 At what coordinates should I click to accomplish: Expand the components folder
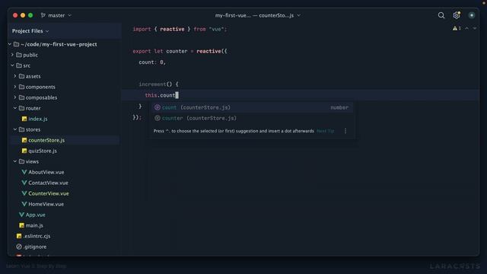15,87
